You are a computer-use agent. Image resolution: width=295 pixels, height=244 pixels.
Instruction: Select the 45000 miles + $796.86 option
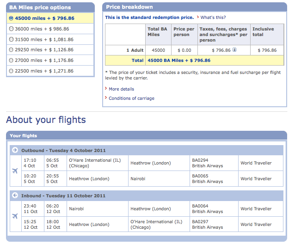point(11,18)
